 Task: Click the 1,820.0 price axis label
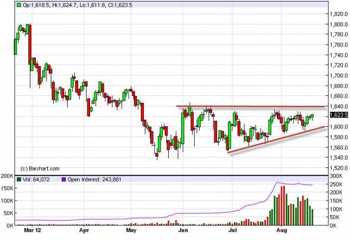pos(339,14)
